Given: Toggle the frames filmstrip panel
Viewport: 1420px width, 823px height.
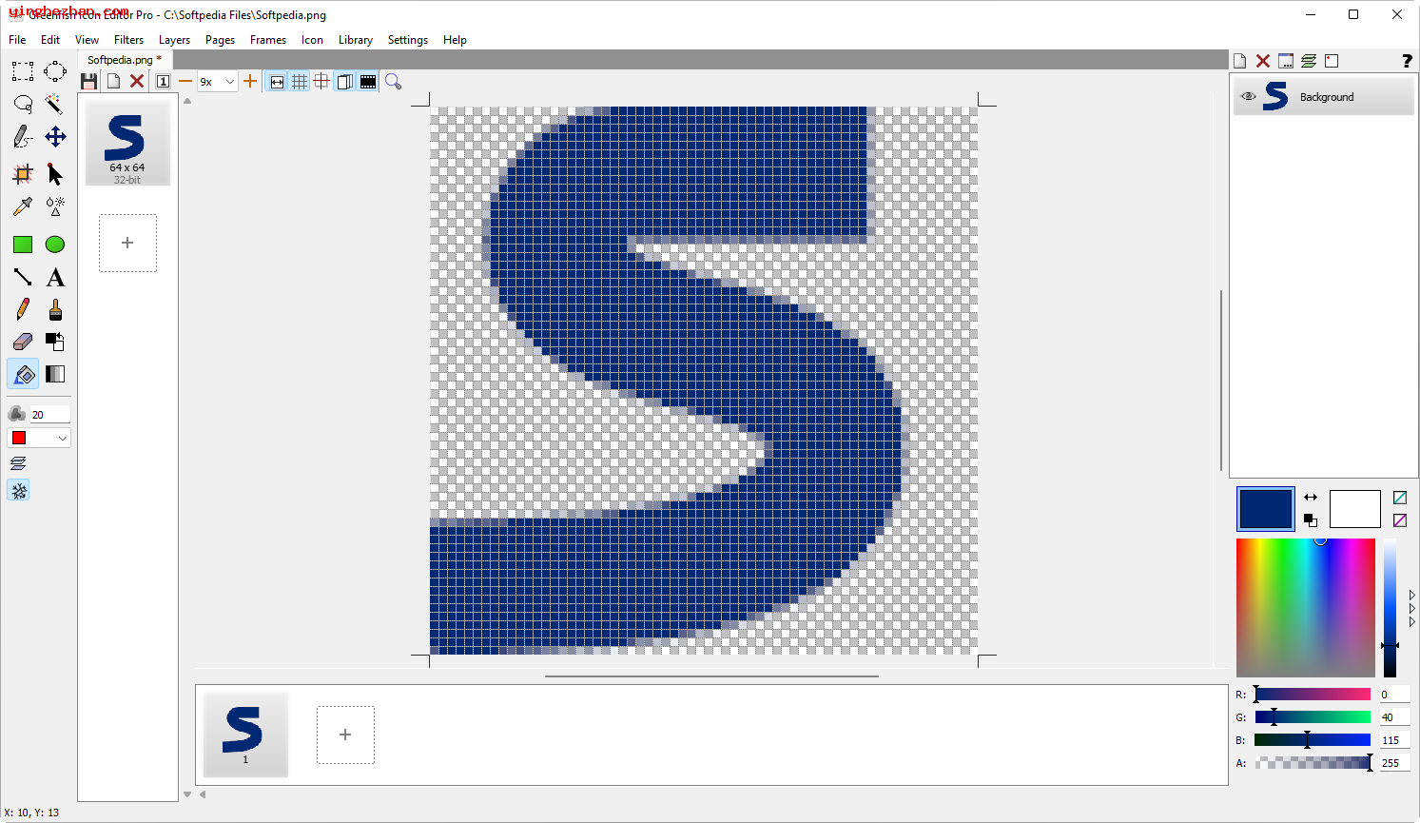Looking at the screenshot, I should 368,82.
